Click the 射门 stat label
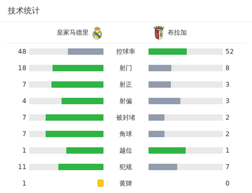 (x=126, y=68)
